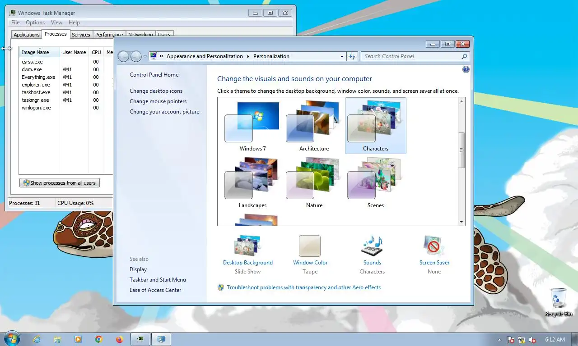
Task: Go forward with the Forward arrow button
Action: pos(136,56)
